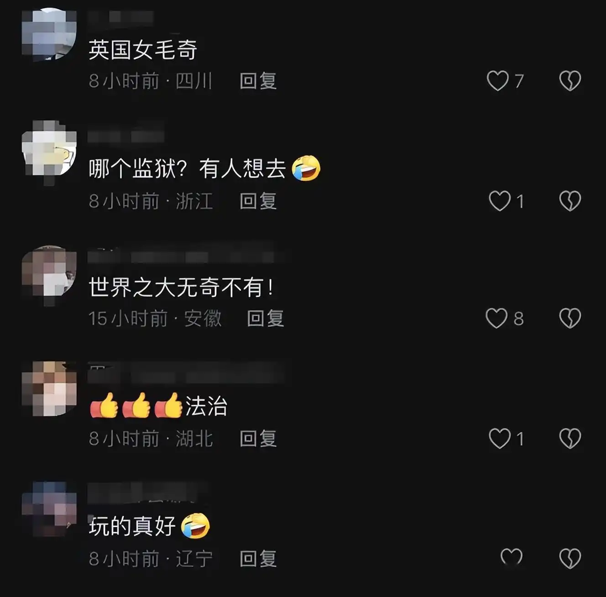The width and height of the screenshot is (606, 597).
Task: Like the 哪个监狱 comment
Action: (x=499, y=201)
